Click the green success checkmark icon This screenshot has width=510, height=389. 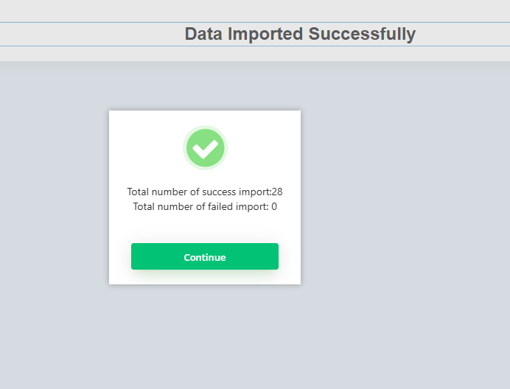pyautogui.click(x=205, y=147)
